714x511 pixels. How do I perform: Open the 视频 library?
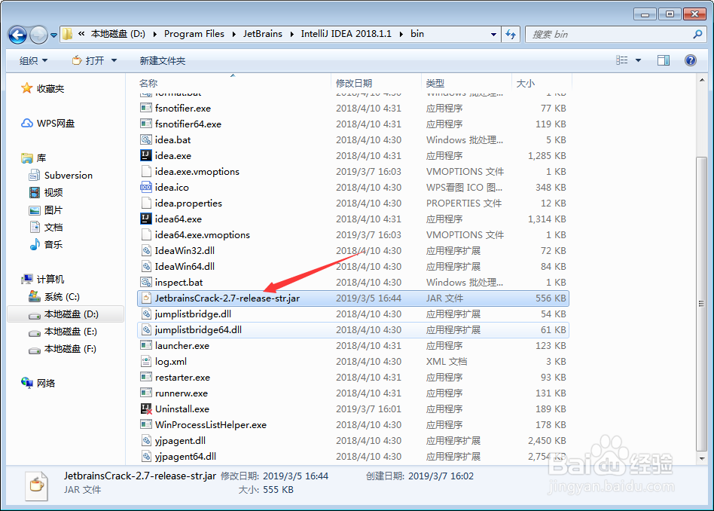45,192
